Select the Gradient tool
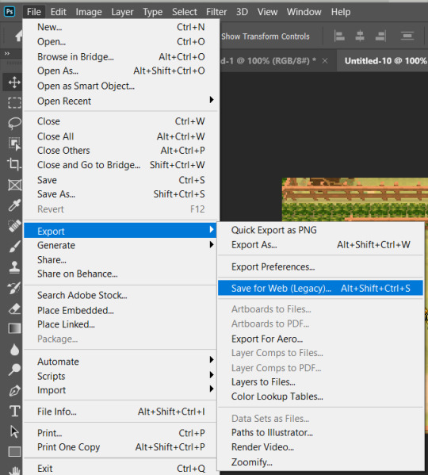 14,328
